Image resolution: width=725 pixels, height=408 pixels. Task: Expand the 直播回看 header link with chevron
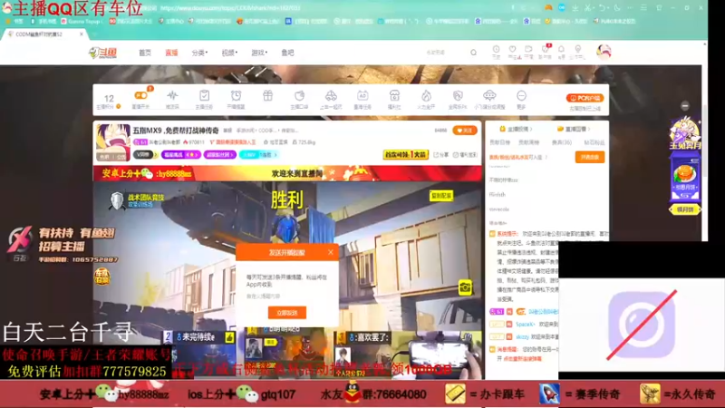coord(574,129)
